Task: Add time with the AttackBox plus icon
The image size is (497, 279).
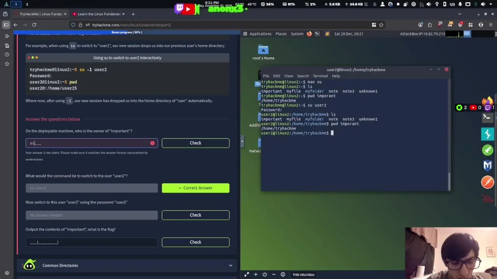Action: [x=255, y=274]
